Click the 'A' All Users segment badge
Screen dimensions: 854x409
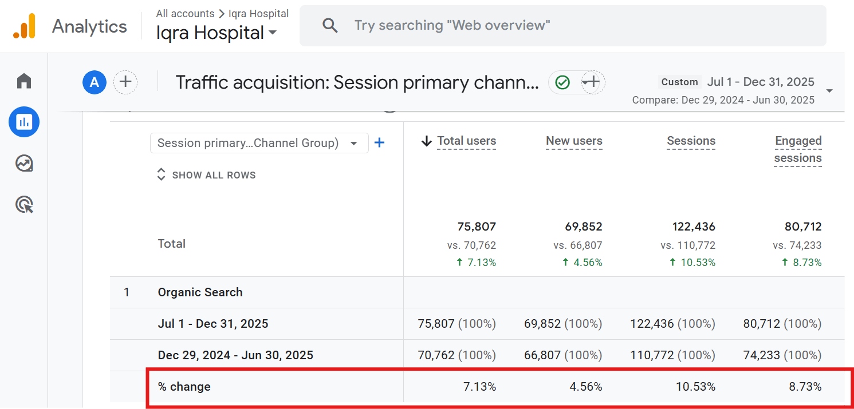[x=95, y=82]
